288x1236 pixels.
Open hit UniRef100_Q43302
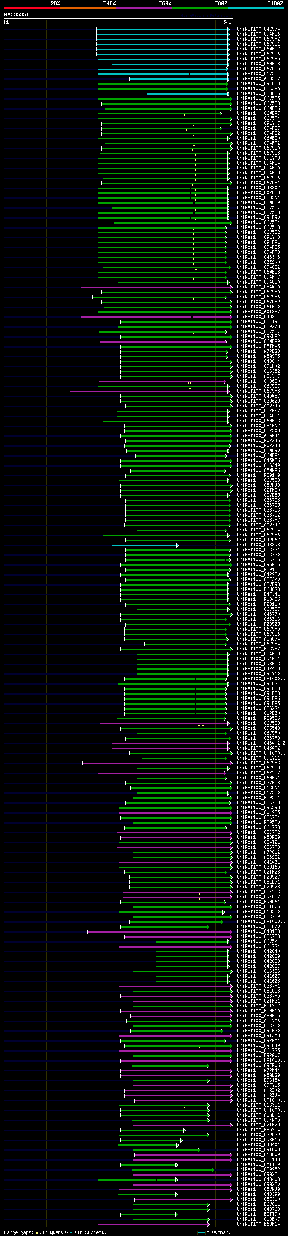pyautogui.click(x=258, y=188)
